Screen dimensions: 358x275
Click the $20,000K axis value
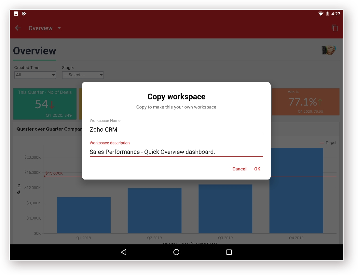click(33, 157)
